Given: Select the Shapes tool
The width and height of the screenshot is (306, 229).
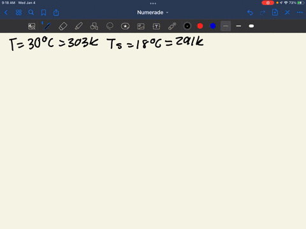Looking at the screenshot, I should tap(94, 26).
